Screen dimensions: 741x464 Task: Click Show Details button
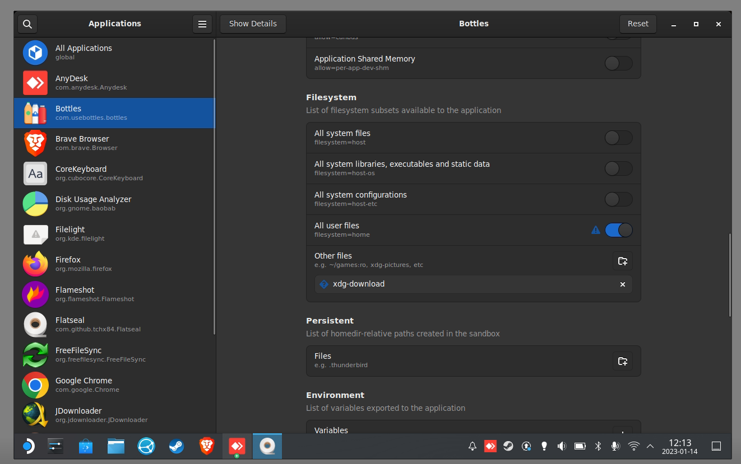pyautogui.click(x=253, y=24)
